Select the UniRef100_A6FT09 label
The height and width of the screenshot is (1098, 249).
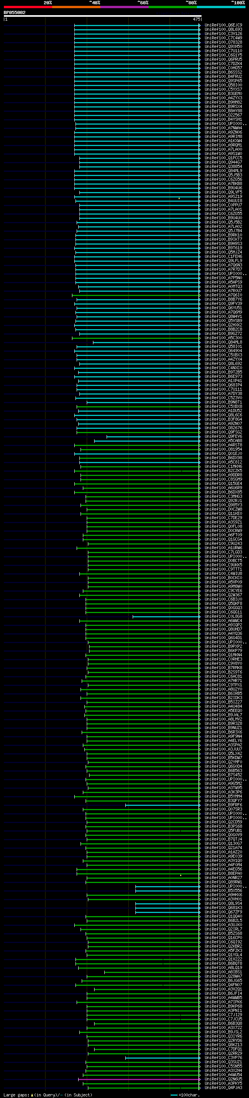point(223,535)
